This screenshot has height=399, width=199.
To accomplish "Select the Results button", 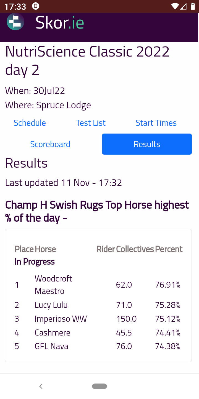I will click(147, 144).
